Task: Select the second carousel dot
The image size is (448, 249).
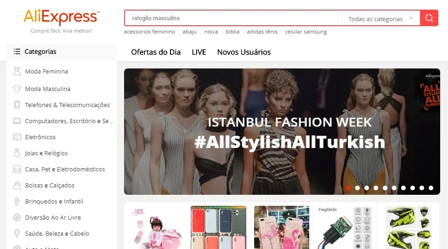Action: [357, 188]
